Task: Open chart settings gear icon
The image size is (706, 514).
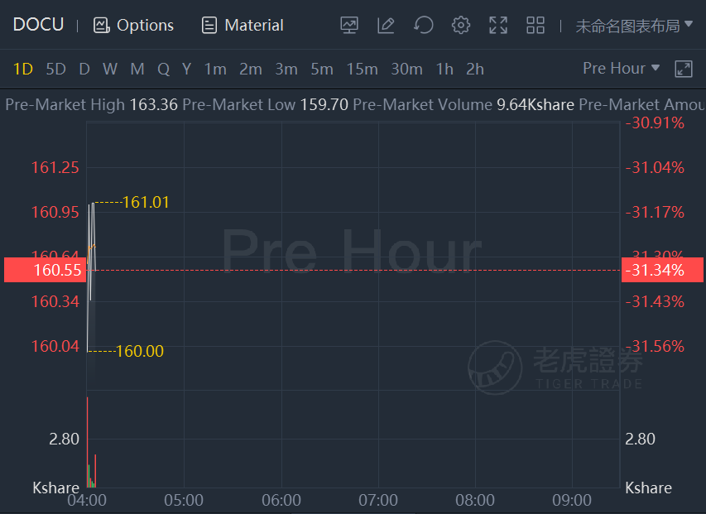Action: pos(461,25)
